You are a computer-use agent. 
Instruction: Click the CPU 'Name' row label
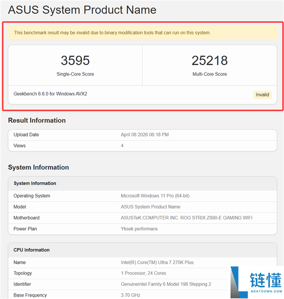[x=19, y=263]
